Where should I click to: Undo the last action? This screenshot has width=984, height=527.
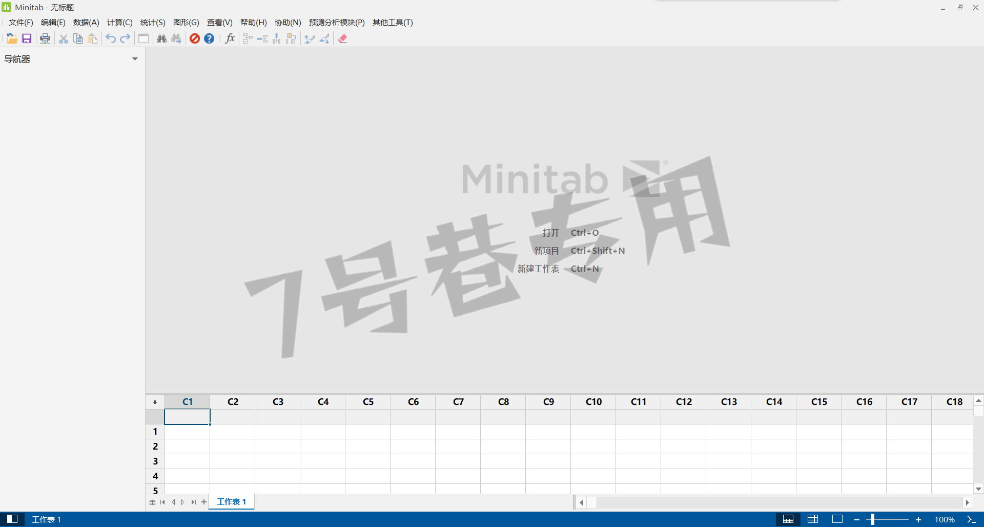111,38
